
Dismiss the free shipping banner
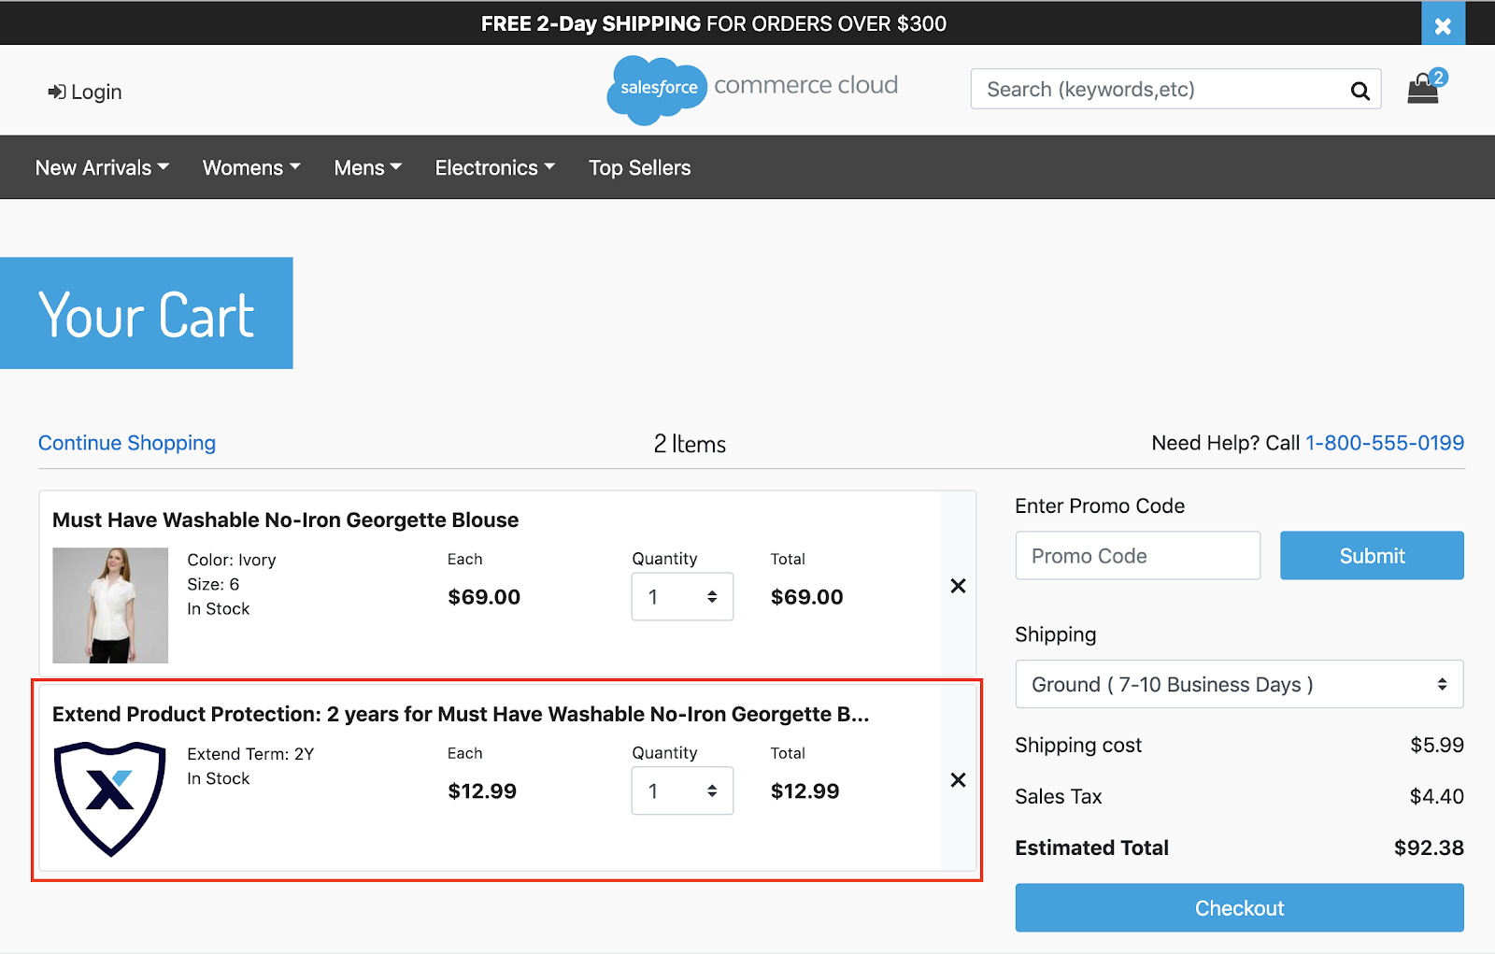pos(1443,25)
